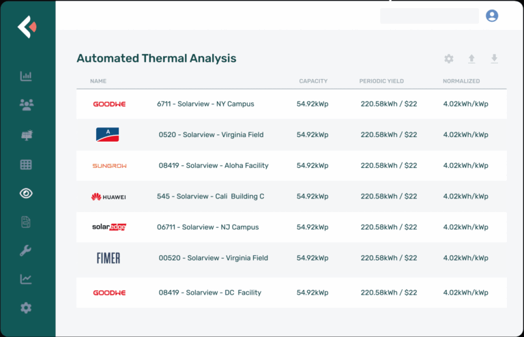Image resolution: width=524 pixels, height=337 pixels.
Task: Click the FIMER logo
Action: click(x=108, y=258)
